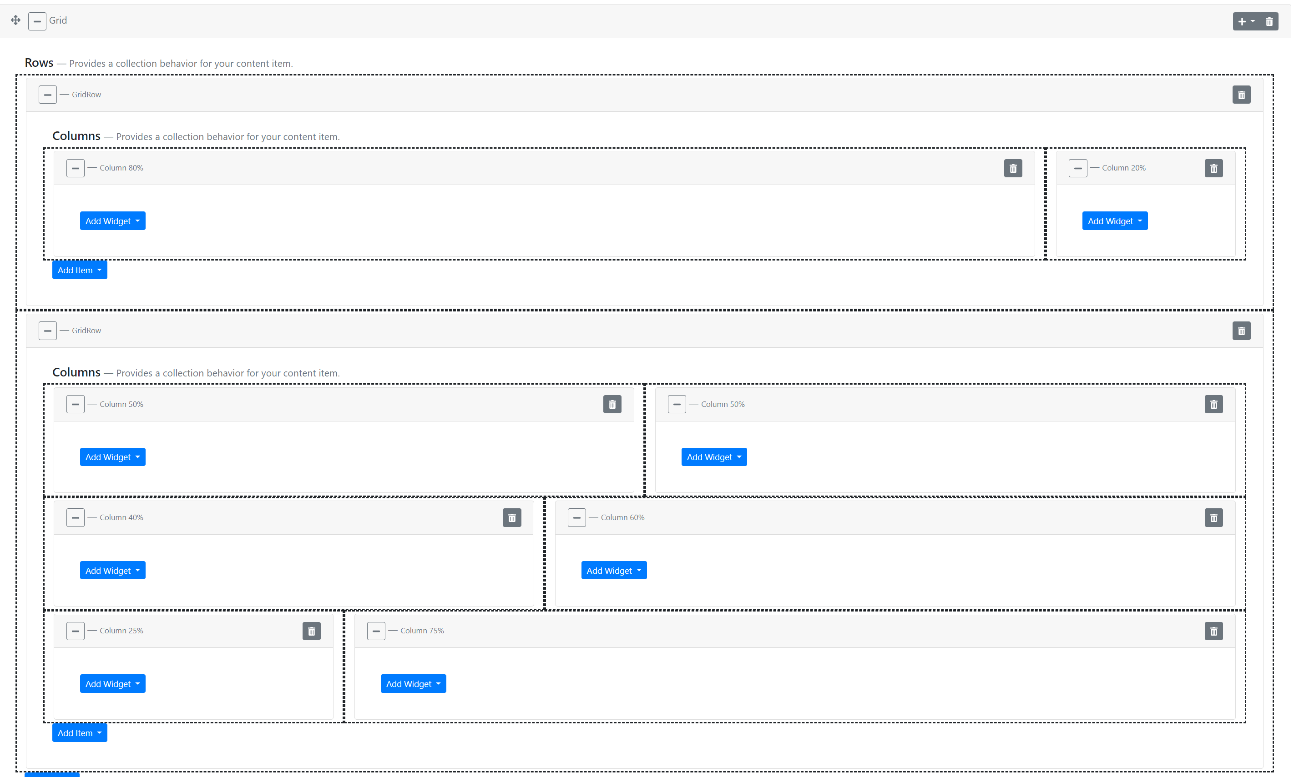Screen dimensions: 1294x777
Task: Open Add Widget in Column 60%
Action: point(614,571)
